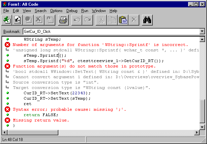Screen dimensions: 207x144
Task: Open the Window menu
Action: pos(99,11)
